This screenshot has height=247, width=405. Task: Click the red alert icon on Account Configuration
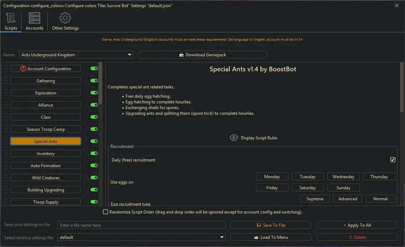(23, 69)
